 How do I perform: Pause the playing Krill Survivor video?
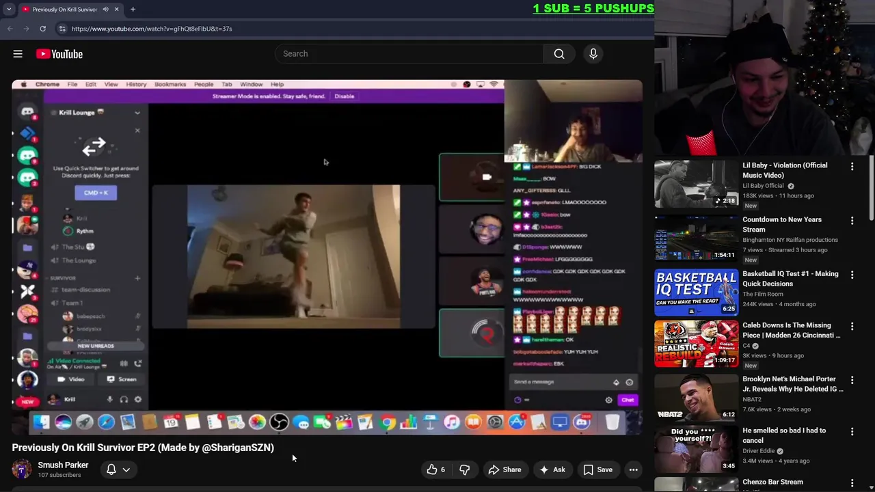click(327, 257)
